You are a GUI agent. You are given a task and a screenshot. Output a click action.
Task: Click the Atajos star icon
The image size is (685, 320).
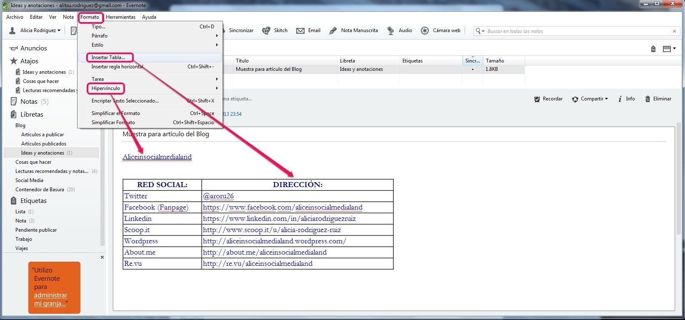(14, 61)
